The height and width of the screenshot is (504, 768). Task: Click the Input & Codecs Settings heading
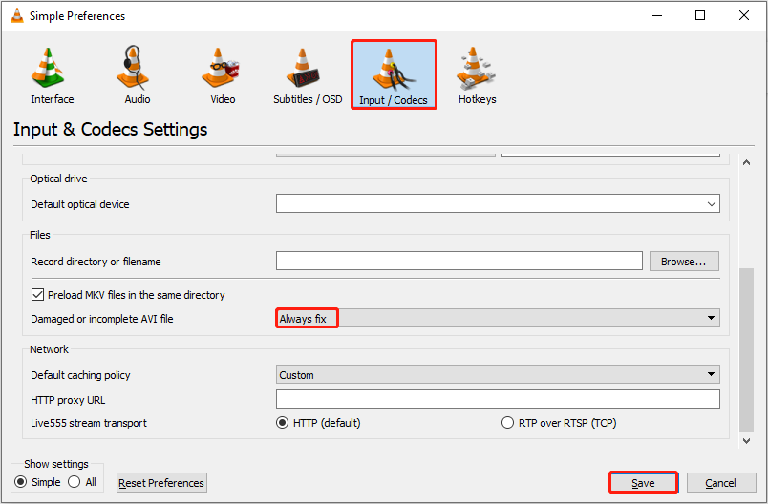(x=110, y=130)
